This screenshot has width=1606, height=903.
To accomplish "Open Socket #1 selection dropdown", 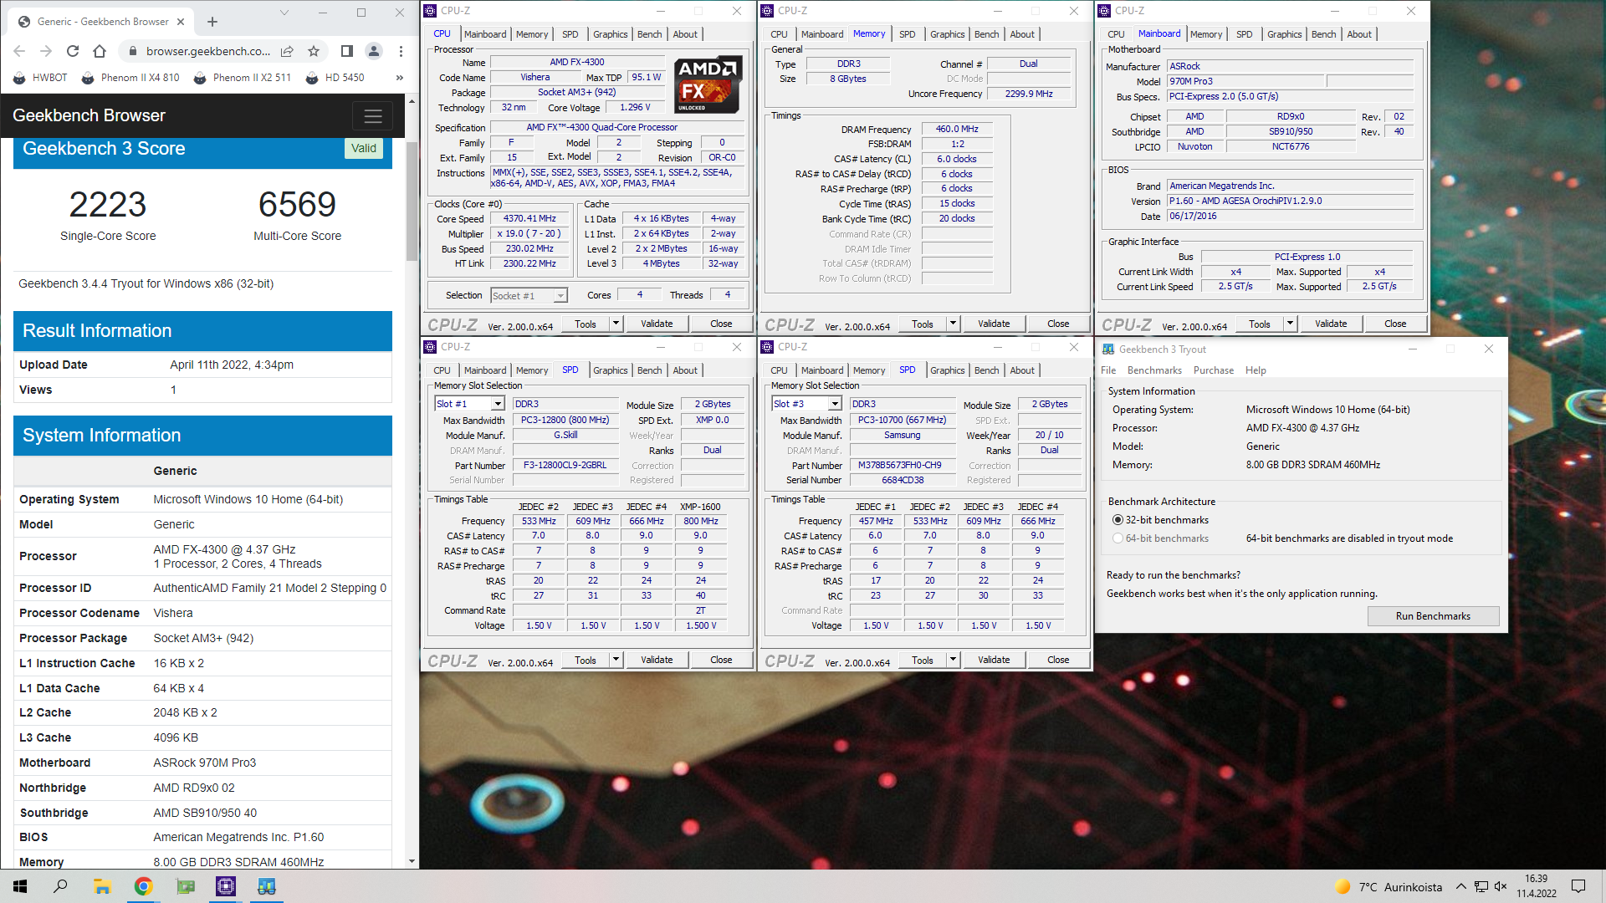I will point(529,295).
